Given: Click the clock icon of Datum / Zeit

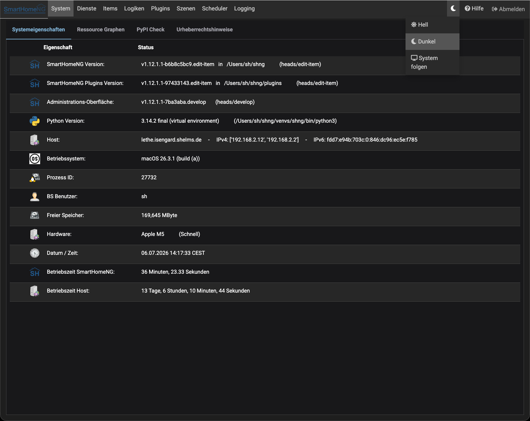Looking at the screenshot, I should point(35,253).
